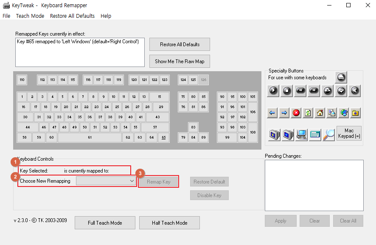Select keyboard key 30
This screenshot has height=245, width=376.
click(x=25, y=117)
